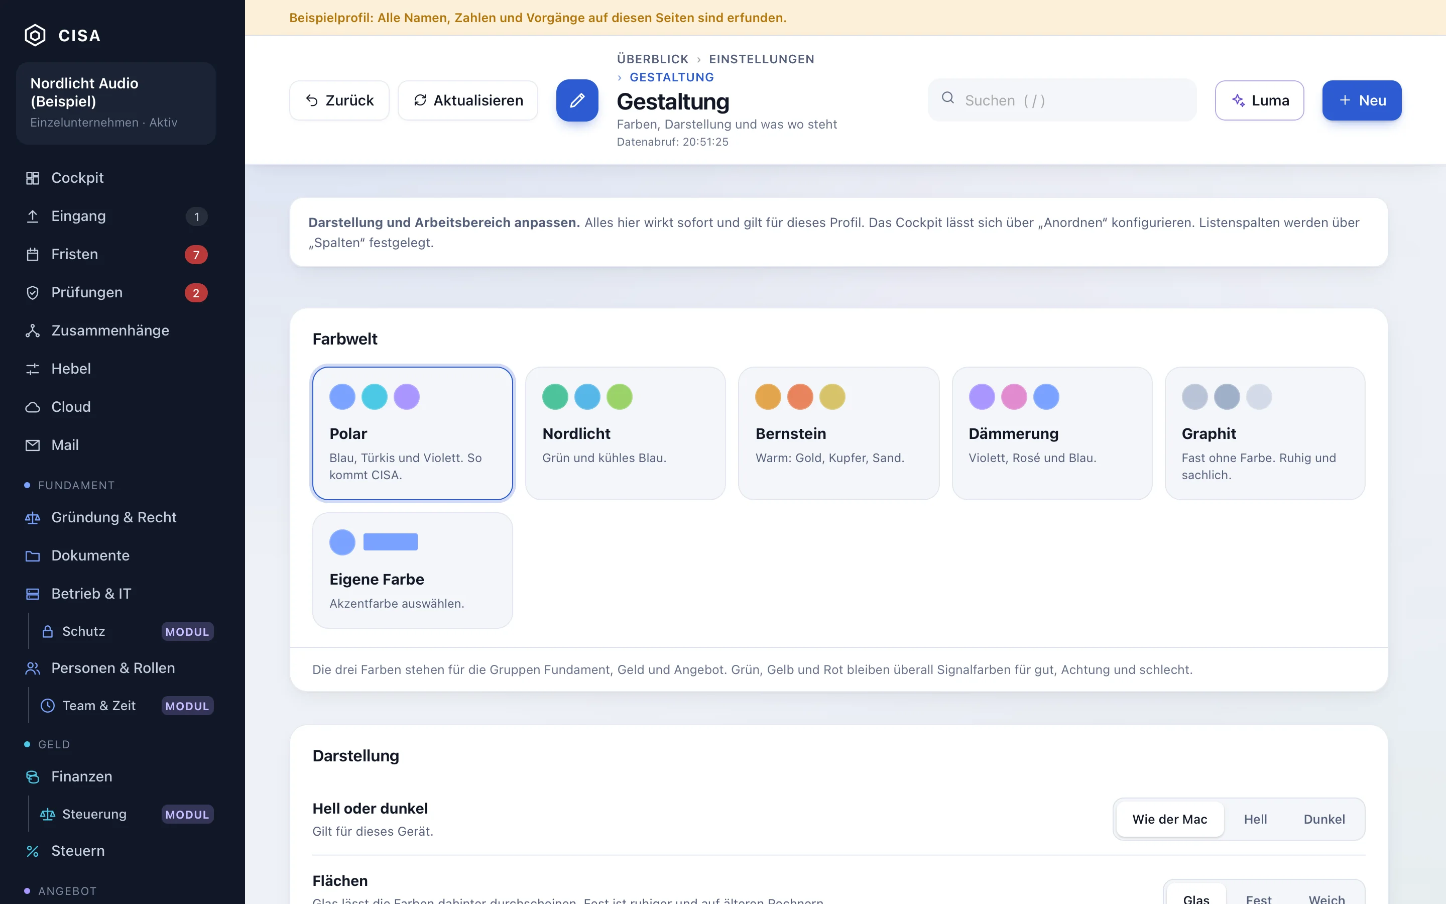Click the Aktualisieren button
1446x904 pixels.
468,100
